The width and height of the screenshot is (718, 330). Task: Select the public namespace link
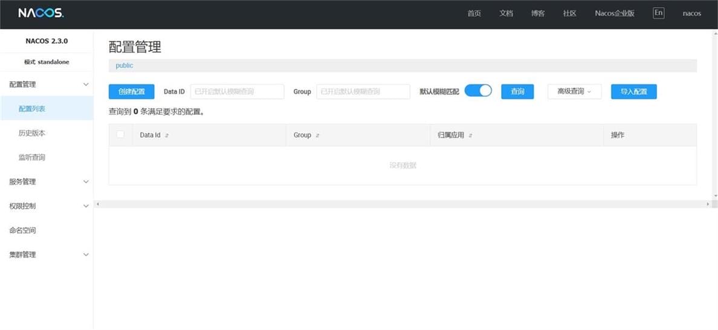click(x=125, y=65)
